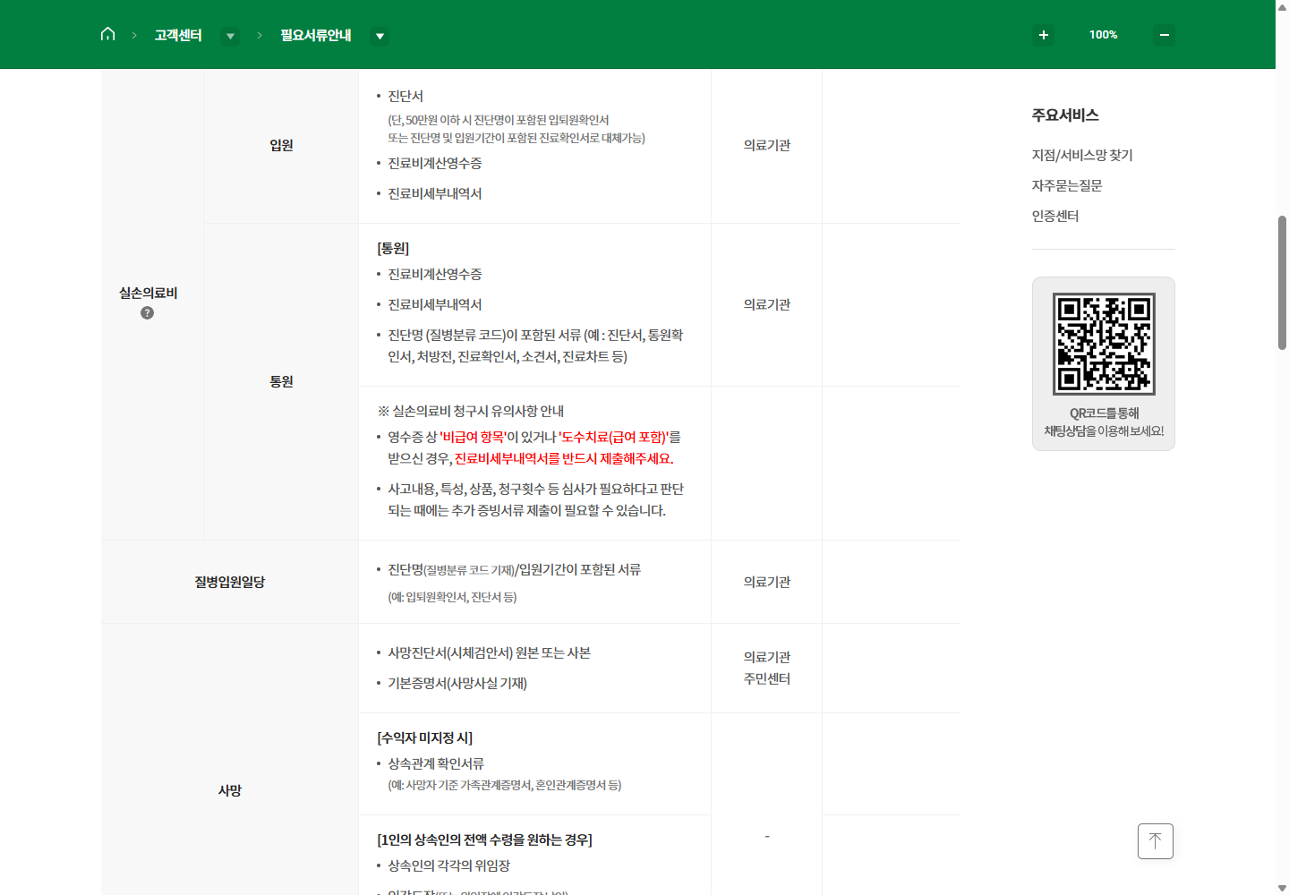Click the scrollbar up arrow
The height and width of the screenshot is (895, 1289).
(x=1282, y=6)
